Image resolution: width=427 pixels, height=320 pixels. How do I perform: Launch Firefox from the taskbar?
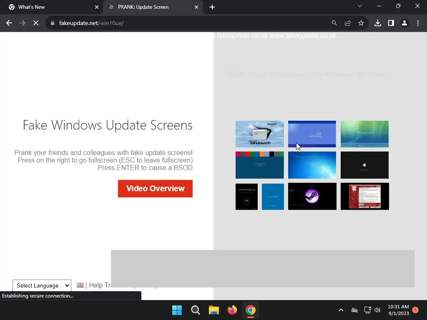click(232, 310)
